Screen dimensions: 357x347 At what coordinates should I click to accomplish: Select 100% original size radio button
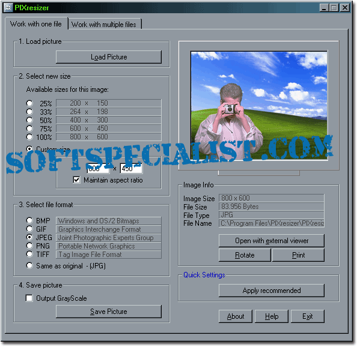pyautogui.click(x=29, y=137)
